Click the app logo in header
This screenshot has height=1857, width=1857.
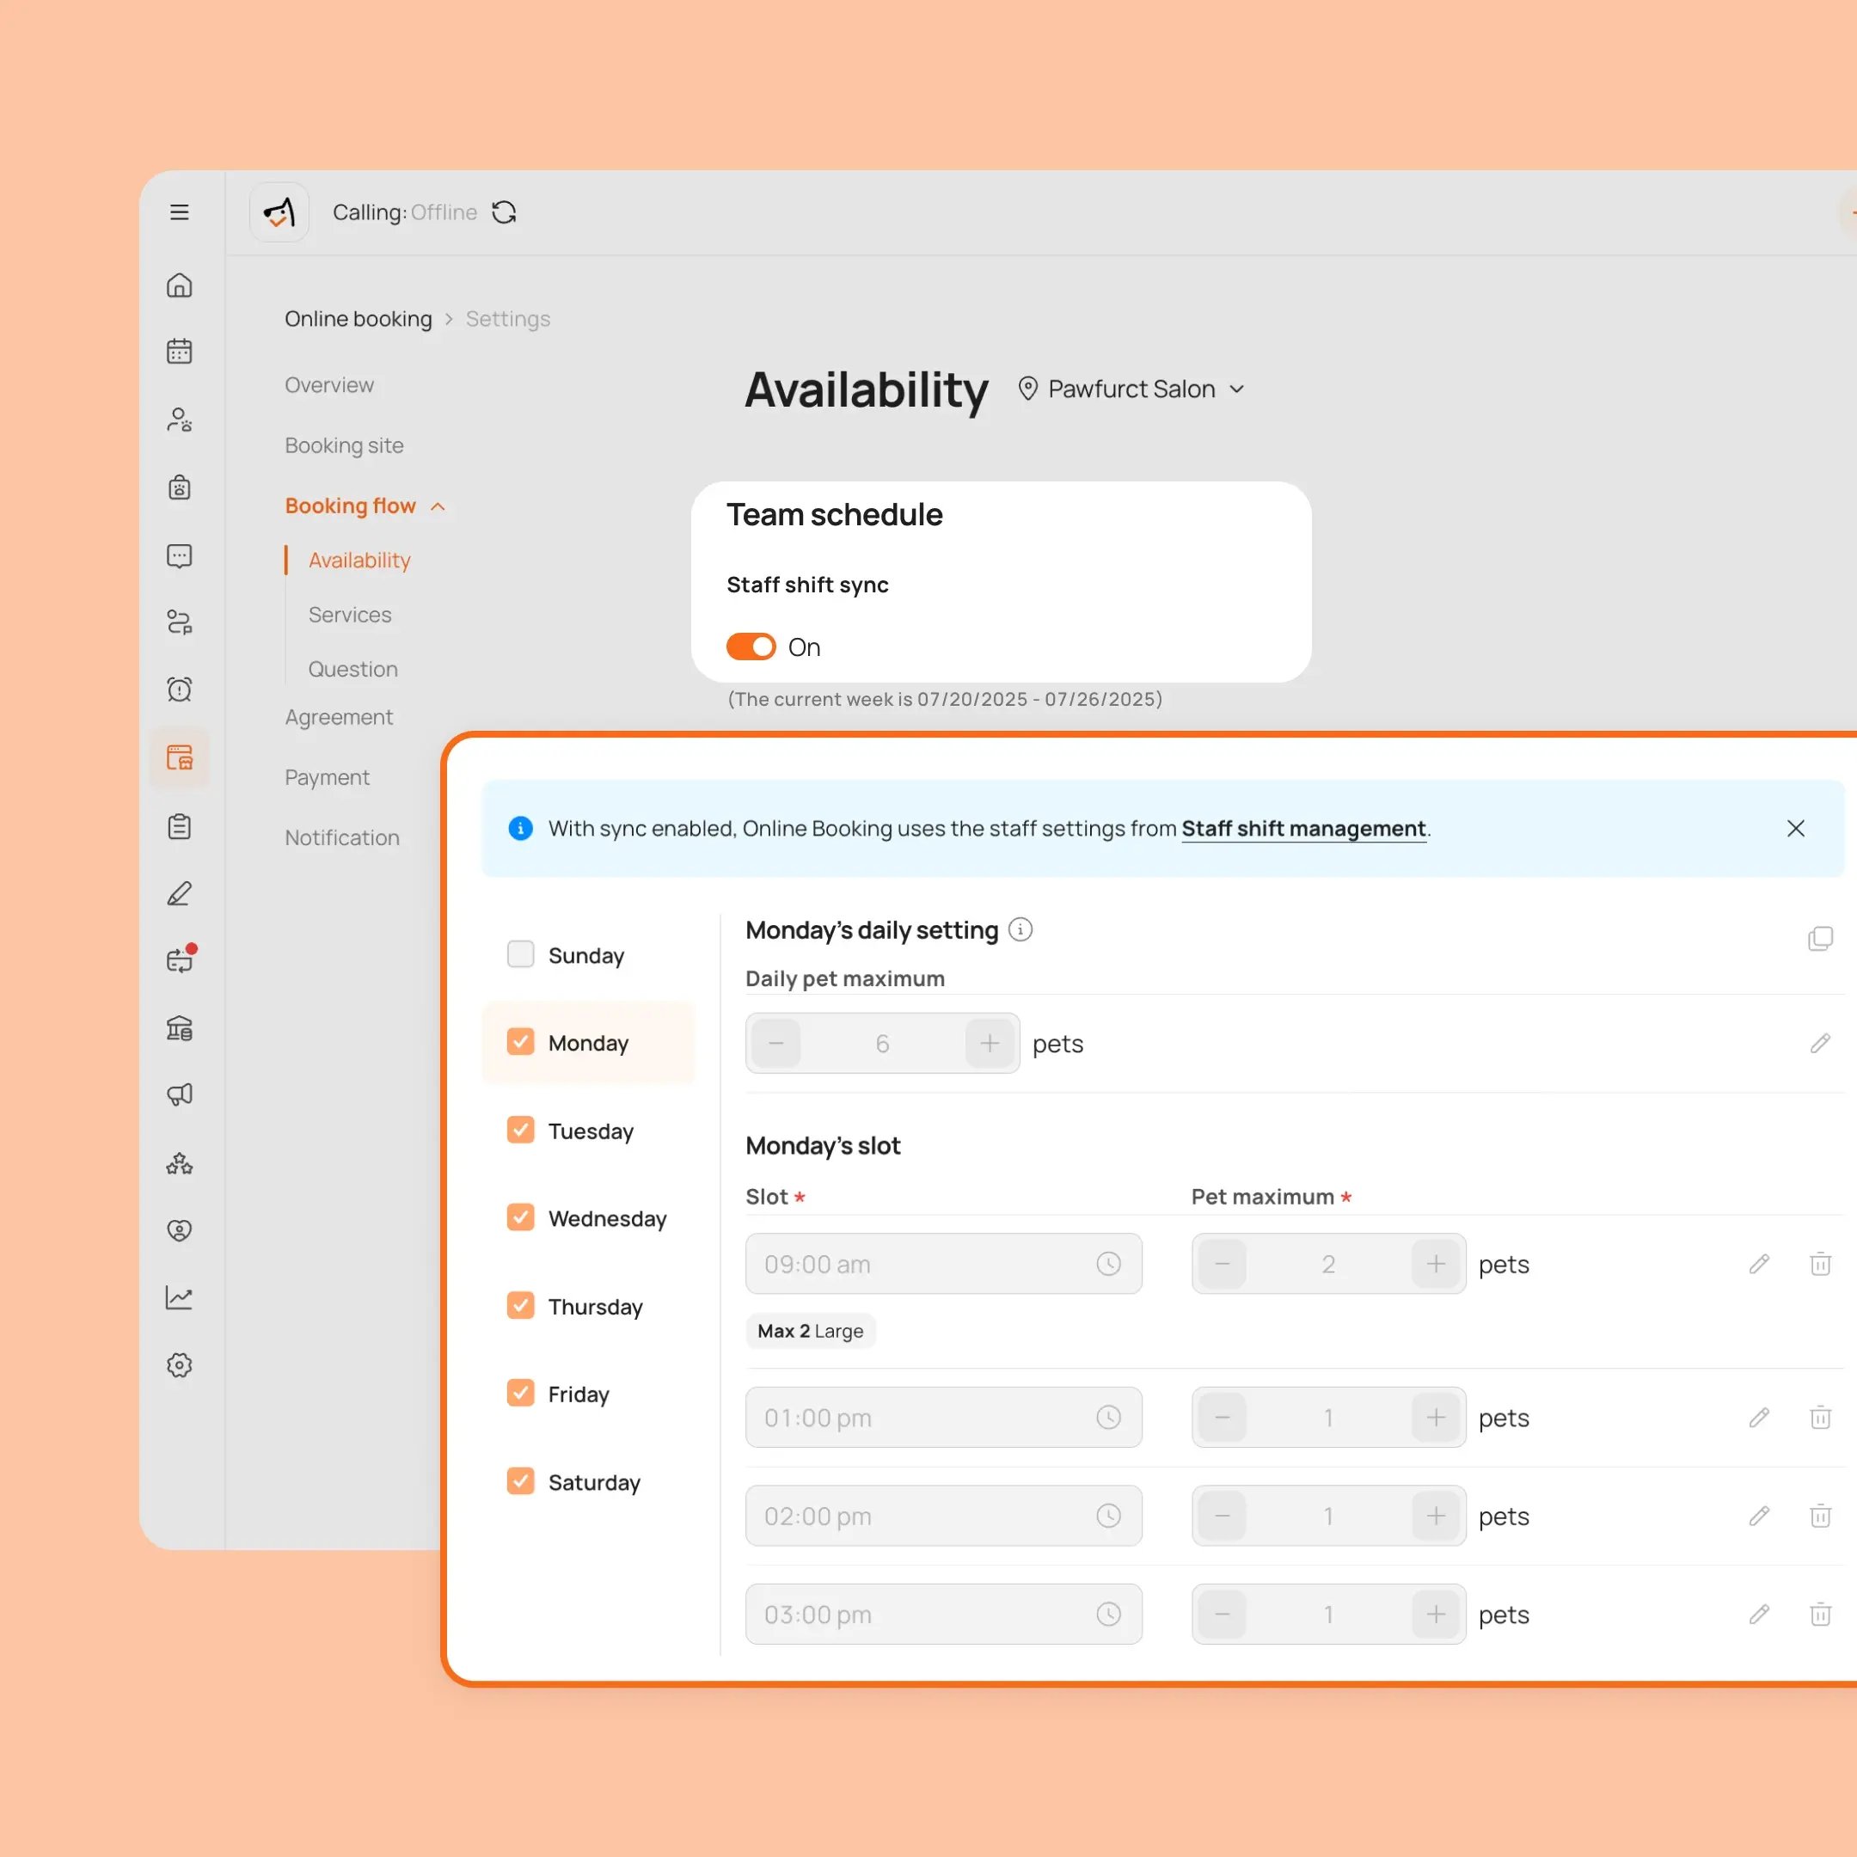[279, 212]
